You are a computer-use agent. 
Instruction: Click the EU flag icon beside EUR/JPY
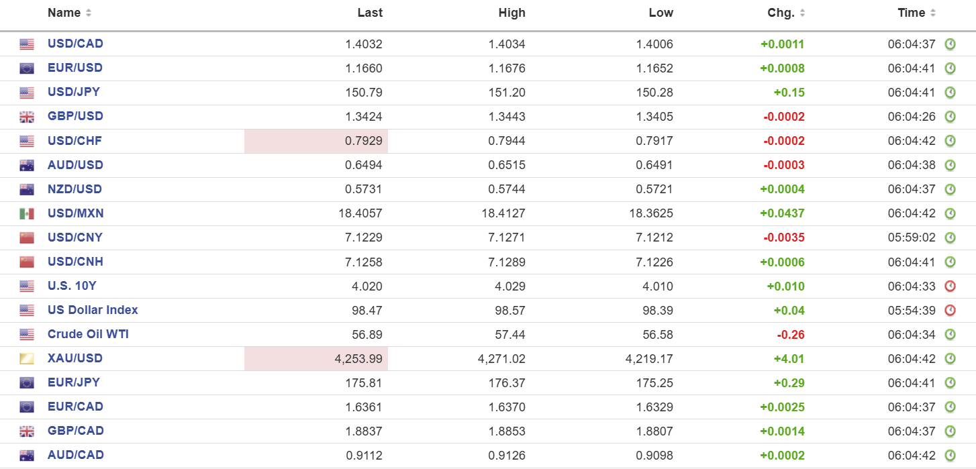tap(27, 382)
